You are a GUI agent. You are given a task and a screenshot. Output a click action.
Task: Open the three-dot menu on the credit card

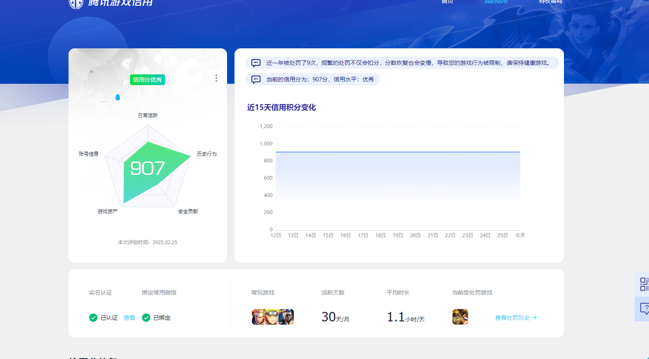tap(216, 78)
